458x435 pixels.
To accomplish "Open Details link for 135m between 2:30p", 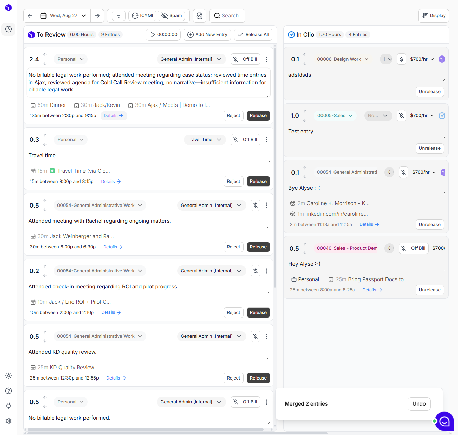I will [x=114, y=116].
